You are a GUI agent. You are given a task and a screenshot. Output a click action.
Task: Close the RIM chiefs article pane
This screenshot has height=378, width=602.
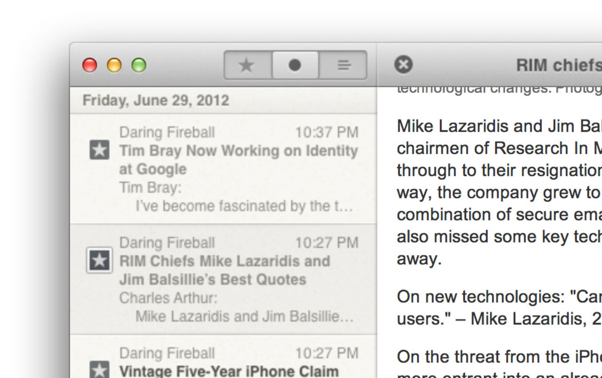click(x=404, y=65)
